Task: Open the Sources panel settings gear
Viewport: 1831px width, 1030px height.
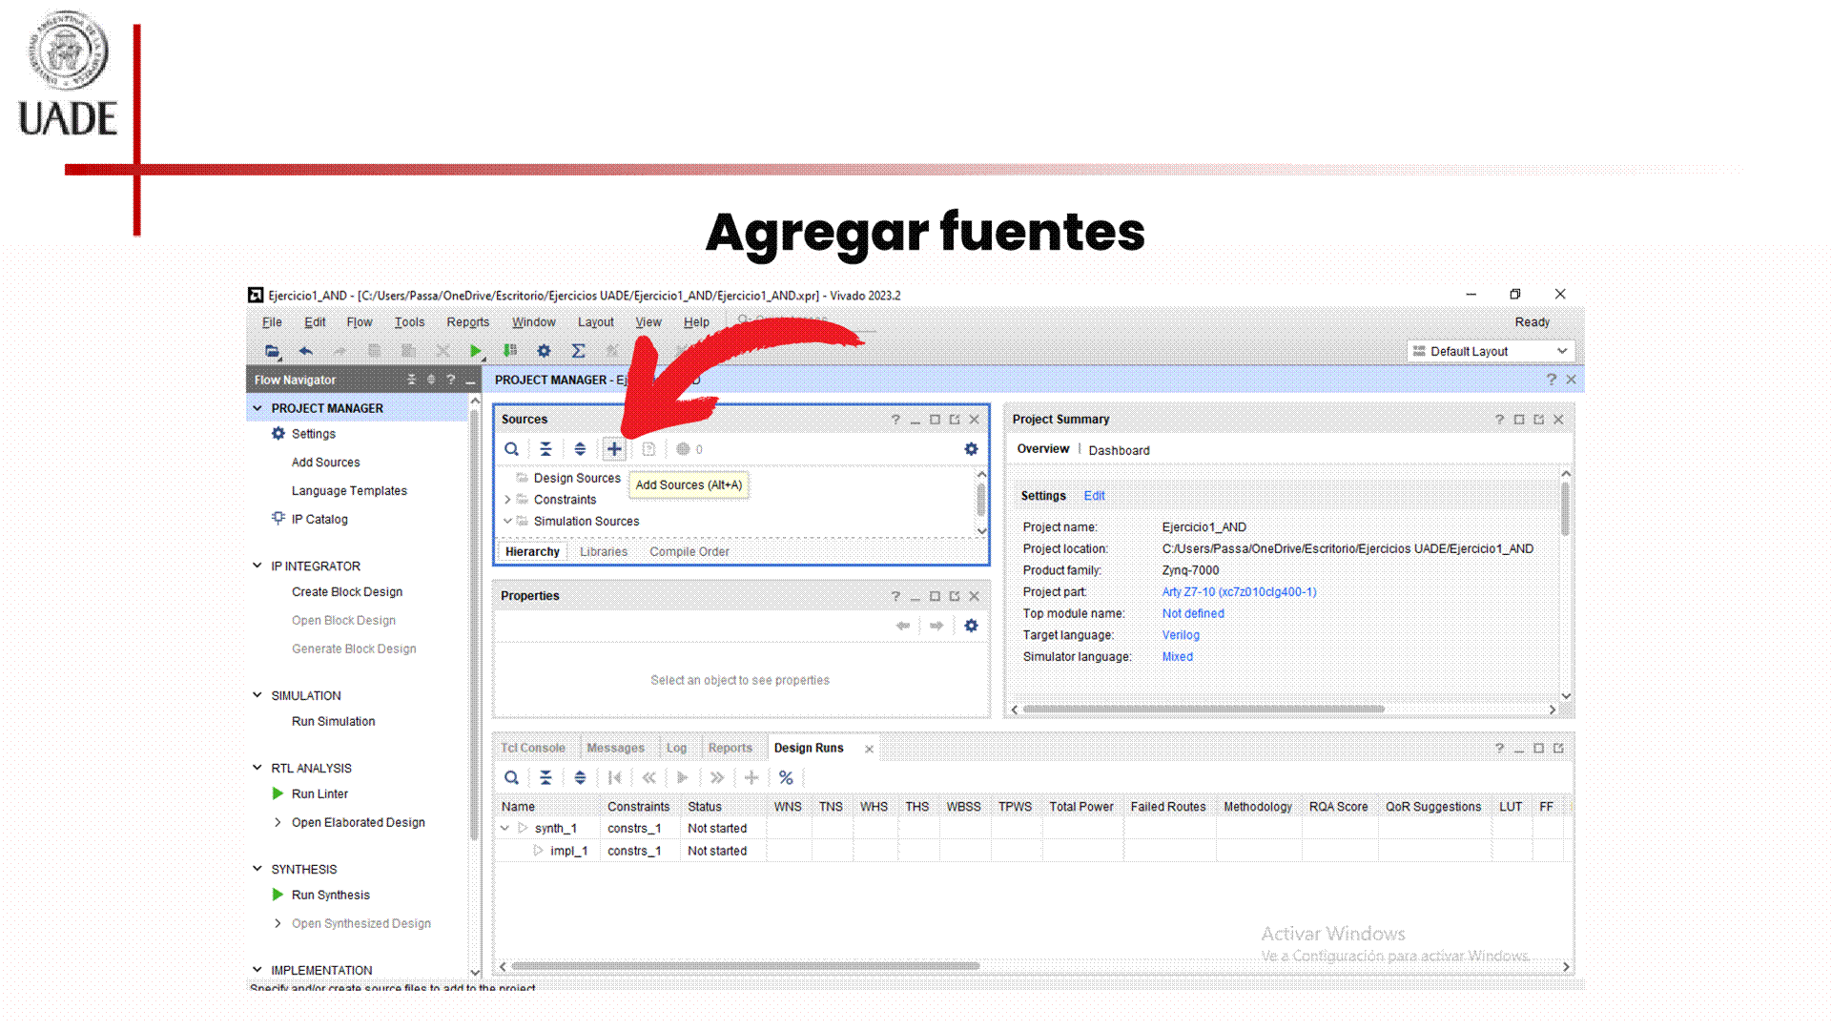Action: [x=971, y=449]
